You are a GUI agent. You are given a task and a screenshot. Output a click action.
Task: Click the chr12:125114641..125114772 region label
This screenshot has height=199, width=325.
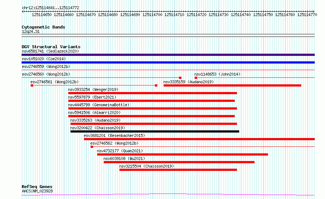(50, 8)
